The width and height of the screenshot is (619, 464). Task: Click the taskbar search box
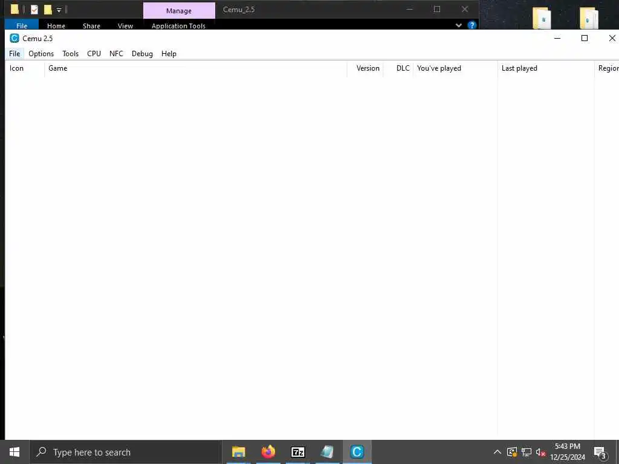[126, 452]
